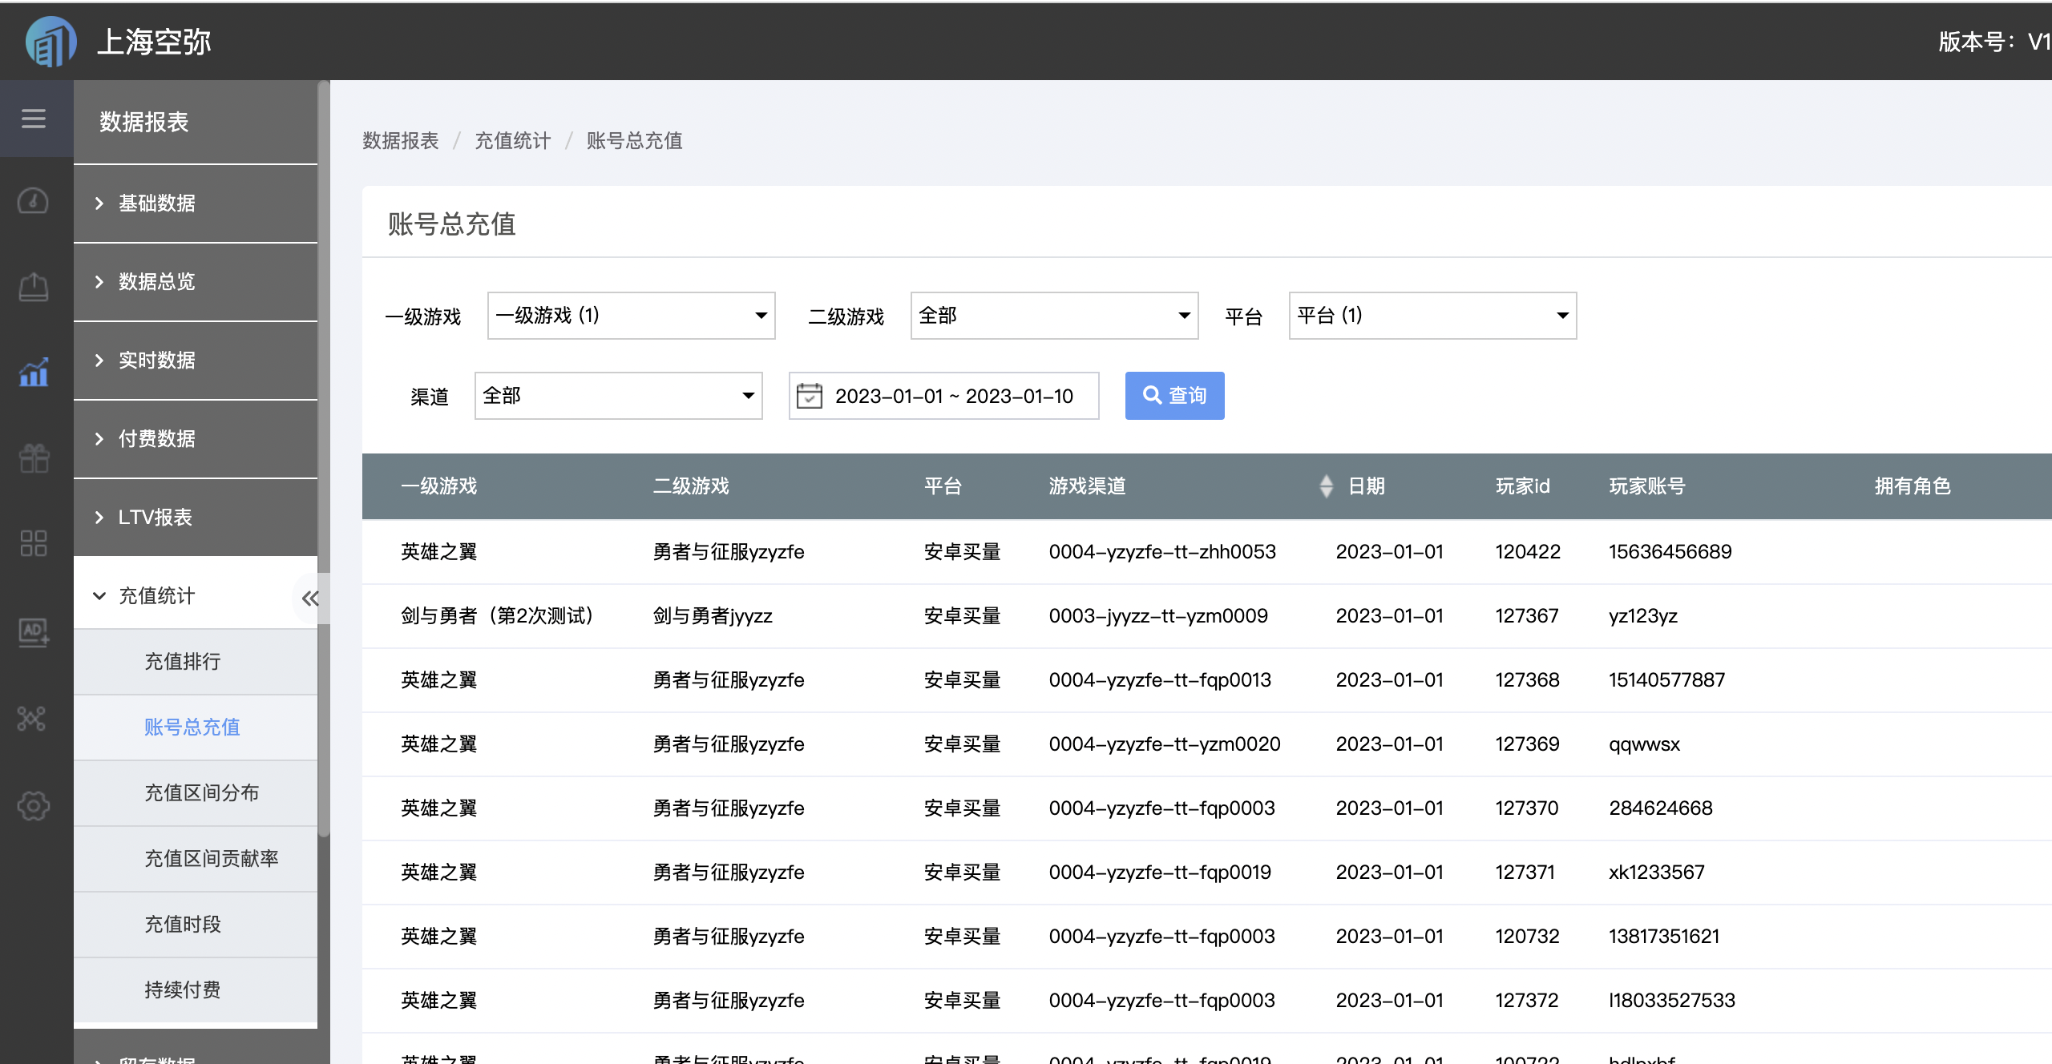Screen dimensions: 2052x1064
Task: Click the 拥有角色 column header
Action: coord(1913,486)
